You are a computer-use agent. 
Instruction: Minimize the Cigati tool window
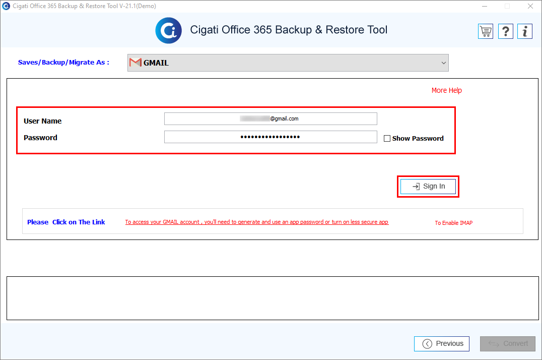[x=485, y=6]
